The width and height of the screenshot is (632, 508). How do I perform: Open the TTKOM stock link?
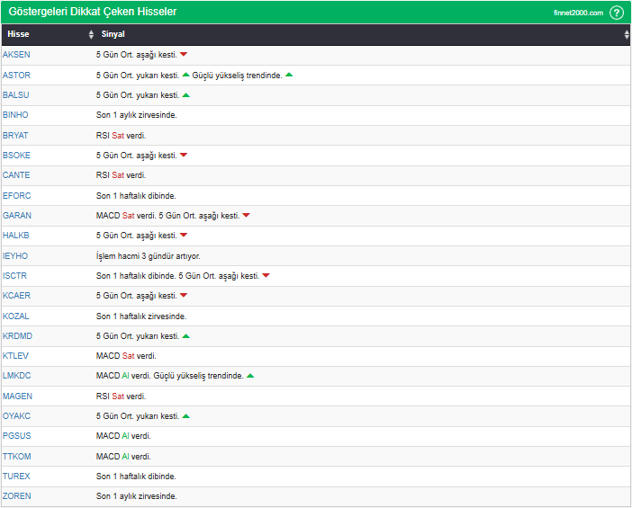17,457
